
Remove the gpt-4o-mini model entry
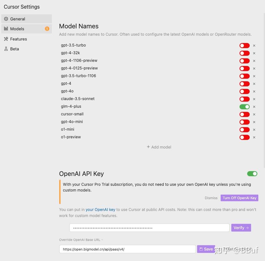pos(254,122)
